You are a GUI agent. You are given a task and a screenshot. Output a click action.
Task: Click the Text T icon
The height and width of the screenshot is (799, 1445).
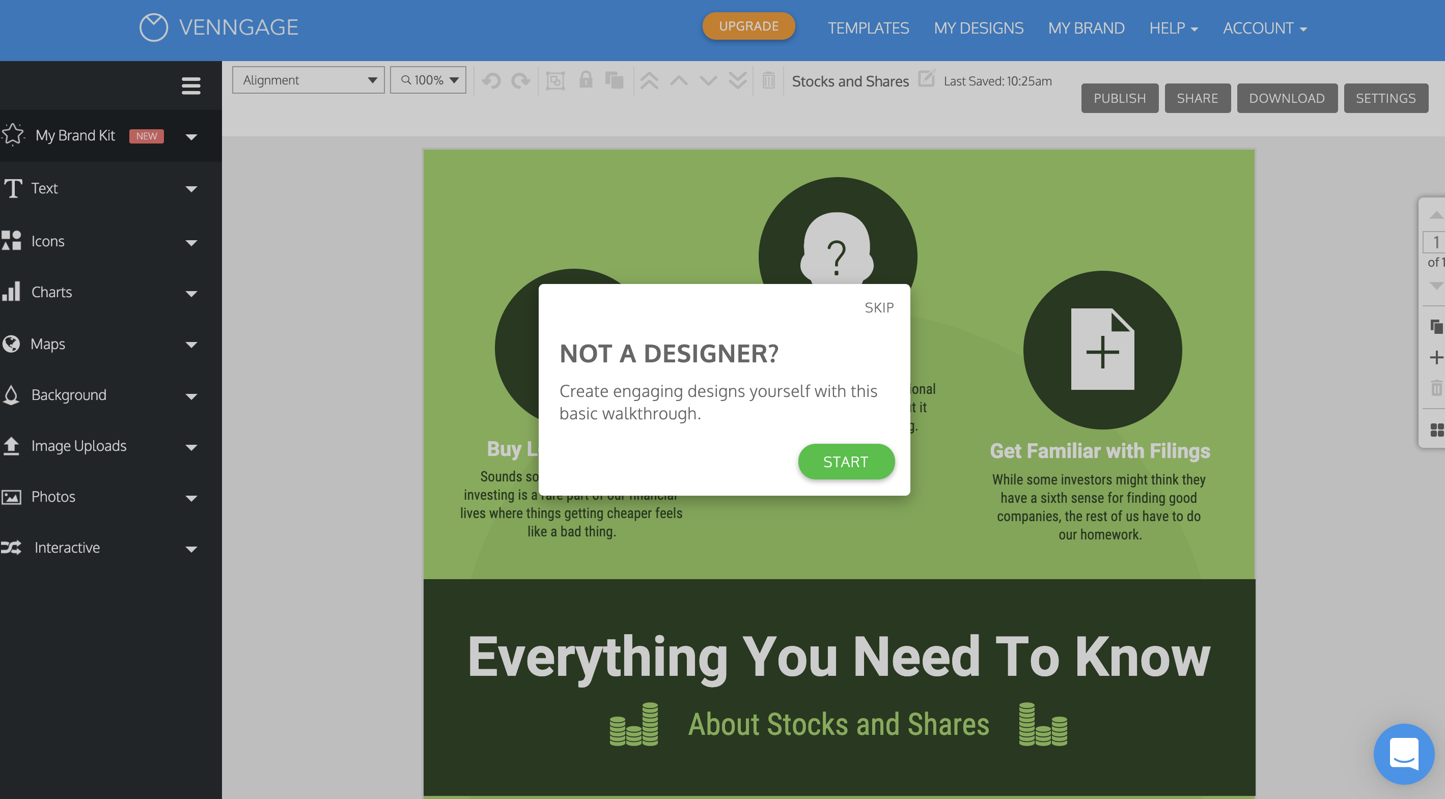(x=13, y=188)
